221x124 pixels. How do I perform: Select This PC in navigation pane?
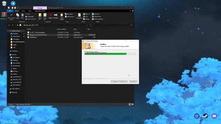(x=14, y=55)
